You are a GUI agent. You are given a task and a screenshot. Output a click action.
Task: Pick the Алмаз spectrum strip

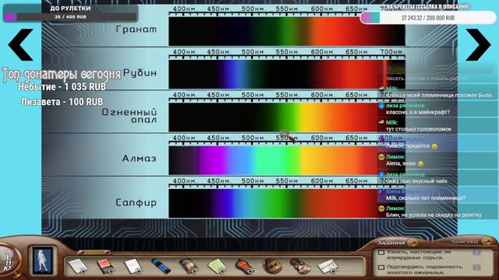pos(287,160)
